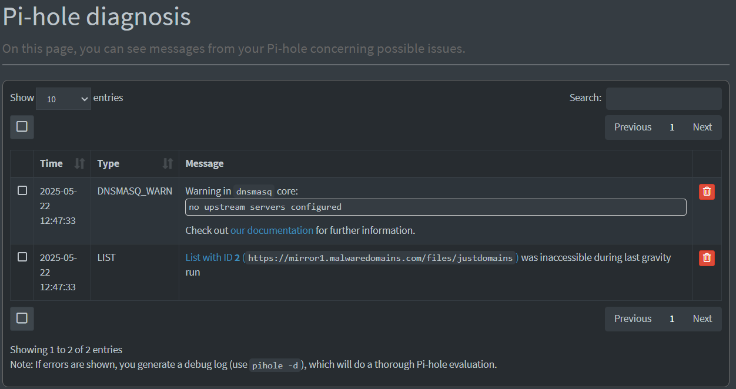Viewport: 736px width, 389px height.
Task: Click Previous in the bottom pagination
Action: (633, 318)
